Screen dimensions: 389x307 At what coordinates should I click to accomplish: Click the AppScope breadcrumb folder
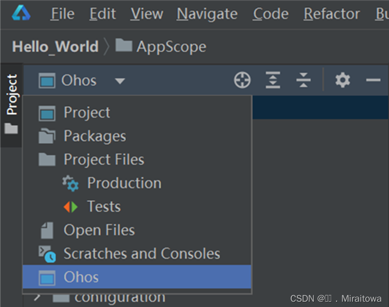pyautogui.click(x=161, y=46)
